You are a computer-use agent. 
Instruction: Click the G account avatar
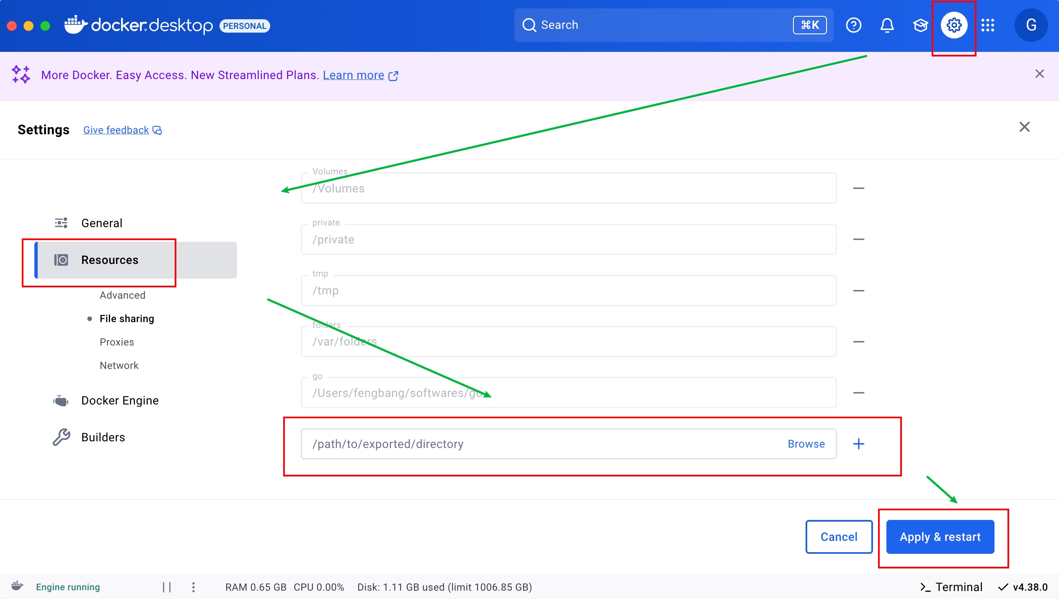click(1031, 25)
